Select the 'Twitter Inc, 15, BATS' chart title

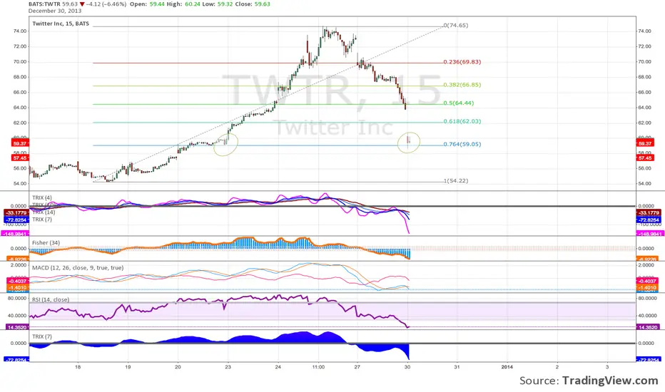[x=61, y=24]
